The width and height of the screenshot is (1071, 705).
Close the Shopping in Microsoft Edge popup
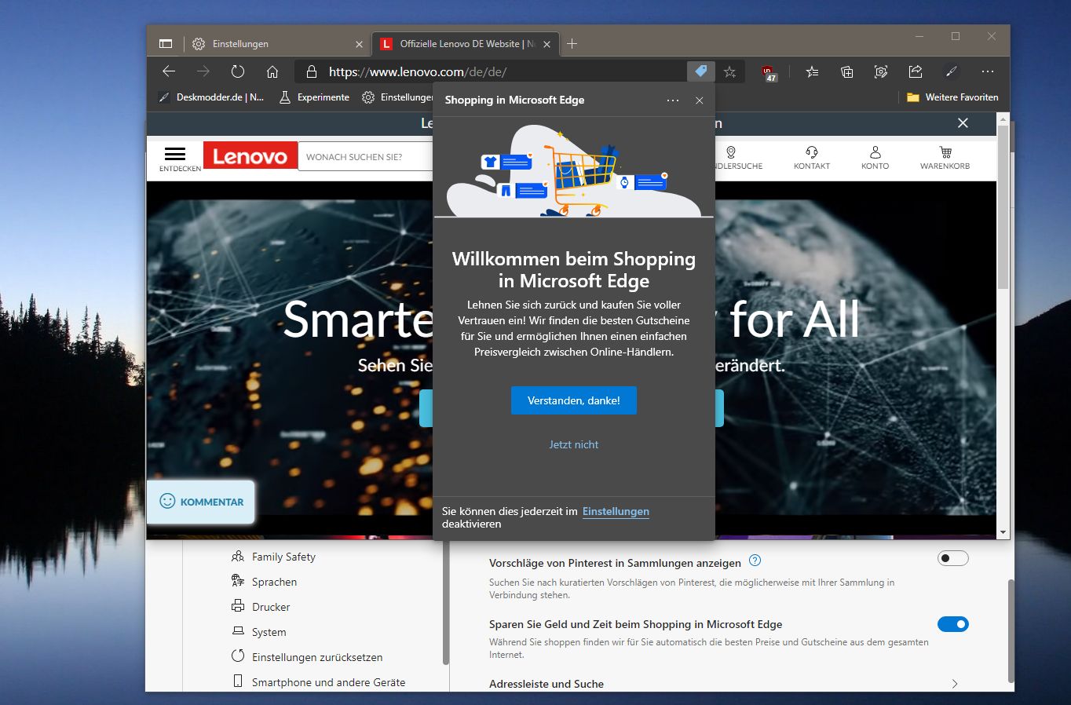click(x=699, y=100)
